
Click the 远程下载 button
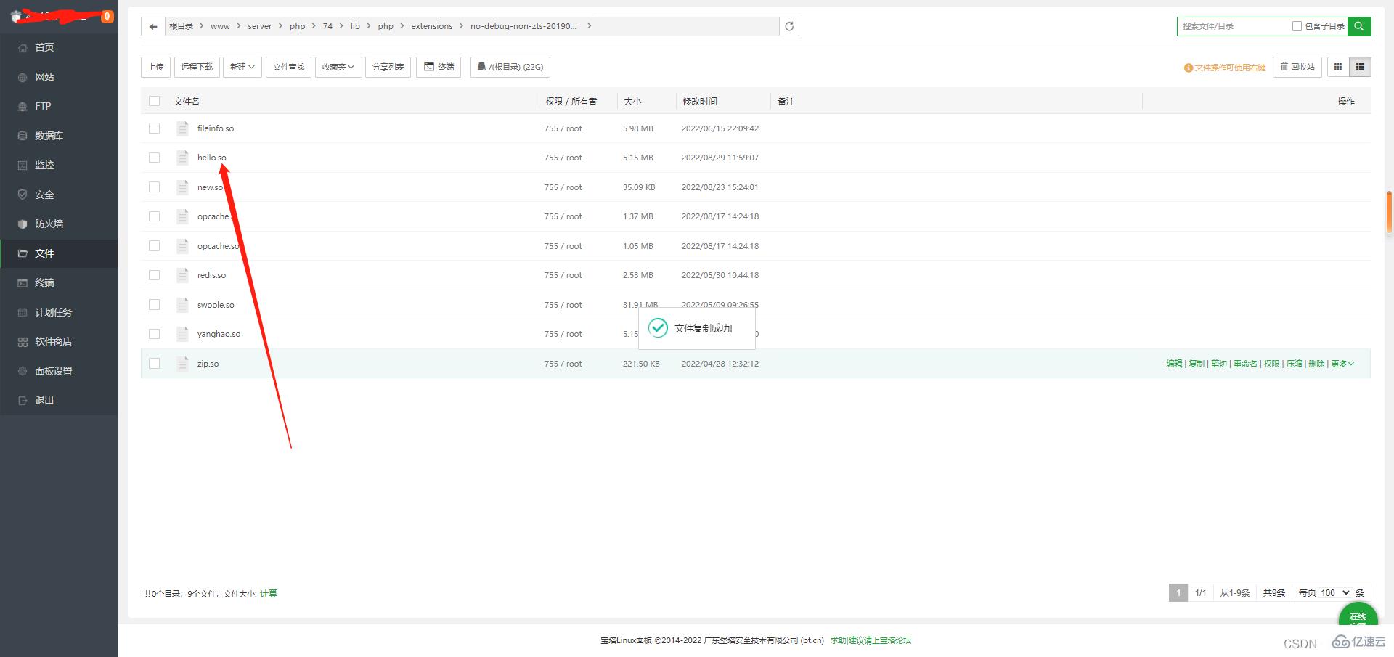(x=197, y=67)
